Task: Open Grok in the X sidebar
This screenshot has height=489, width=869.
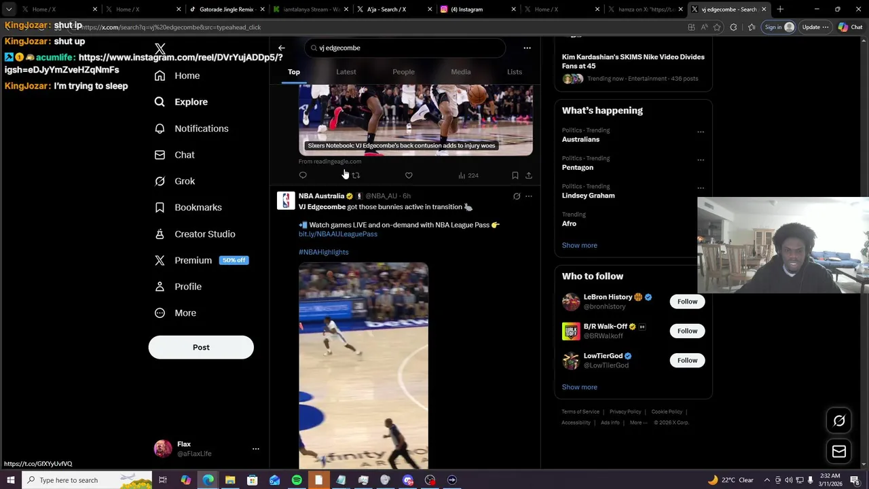Action: coord(174,181)
